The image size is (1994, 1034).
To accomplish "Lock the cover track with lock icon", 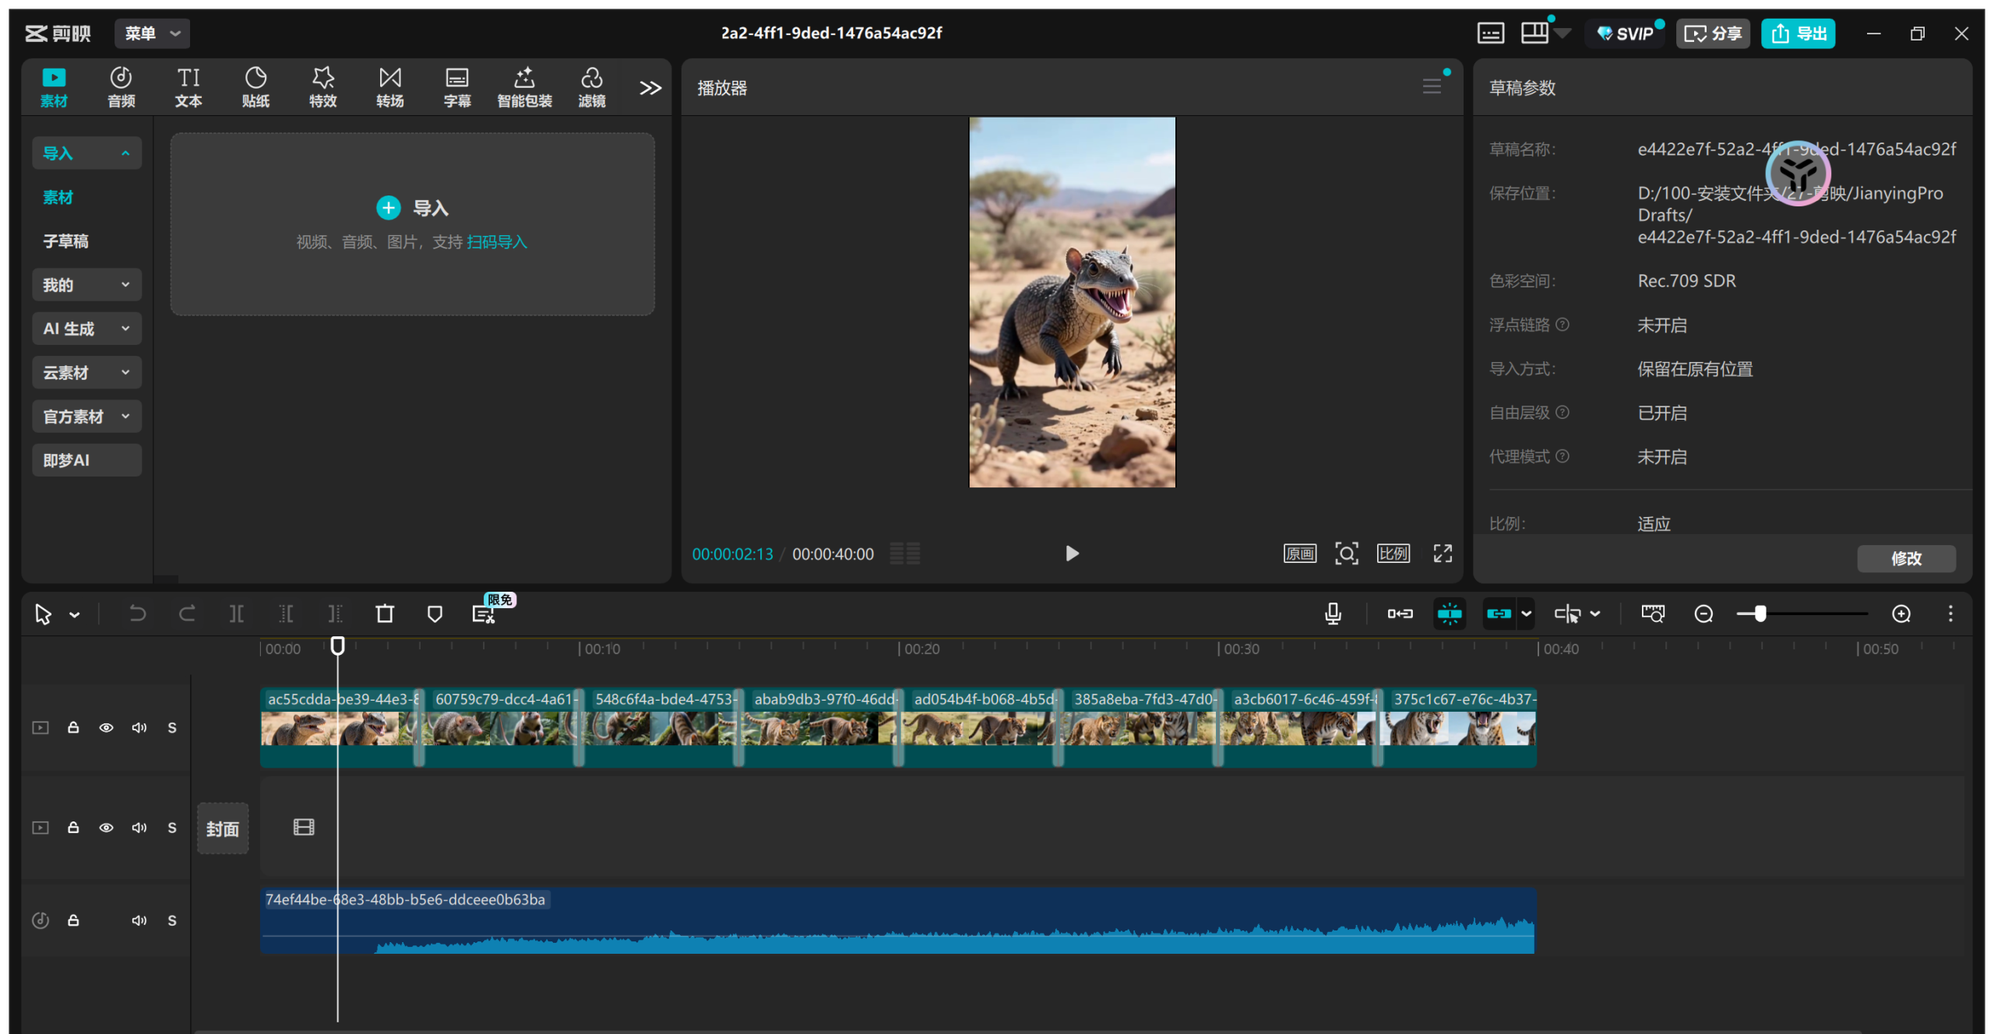I will click(x=73, y=828).
